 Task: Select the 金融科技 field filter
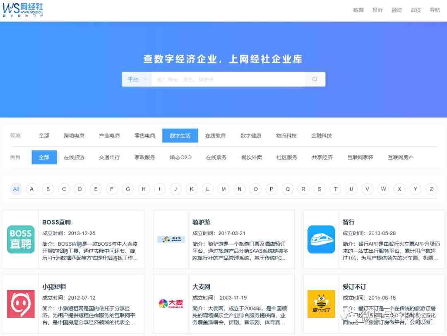pos(322,135)
